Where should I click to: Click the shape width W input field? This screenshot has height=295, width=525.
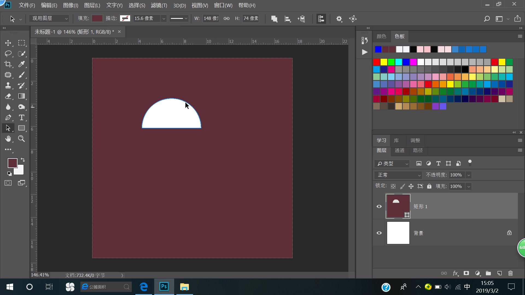(x=211, y=18)
